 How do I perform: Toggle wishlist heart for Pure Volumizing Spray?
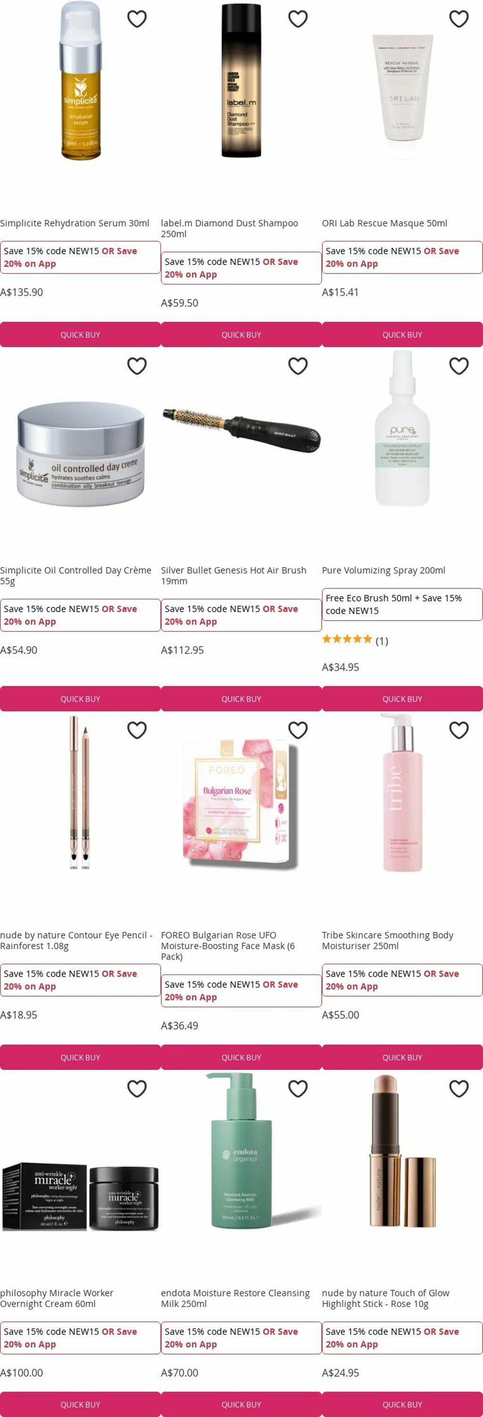point(459,367)
